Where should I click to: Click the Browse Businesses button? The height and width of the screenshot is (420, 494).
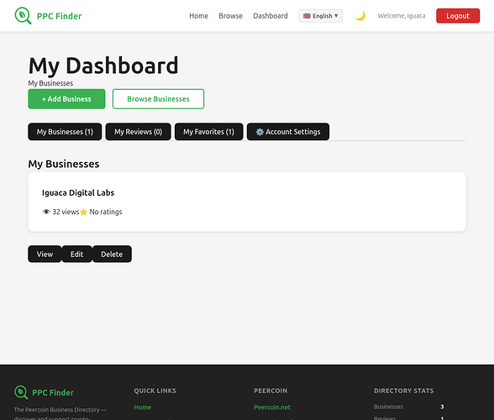click(158, 99)
